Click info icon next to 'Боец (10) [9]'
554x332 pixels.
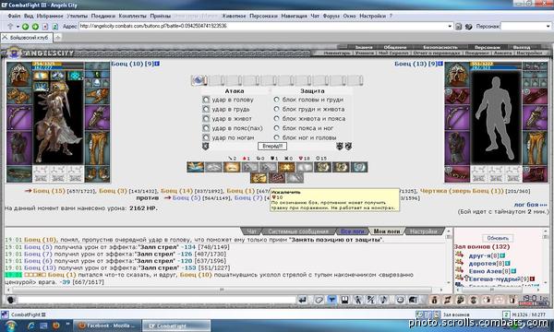[x=157, y=64]
